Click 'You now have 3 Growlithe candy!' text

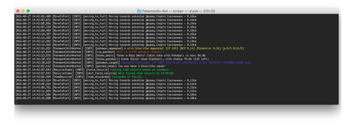pyautogui.click(x=142, y=66)
